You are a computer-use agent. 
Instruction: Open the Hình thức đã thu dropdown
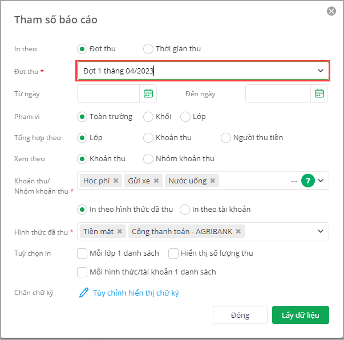tap(321, 231)
